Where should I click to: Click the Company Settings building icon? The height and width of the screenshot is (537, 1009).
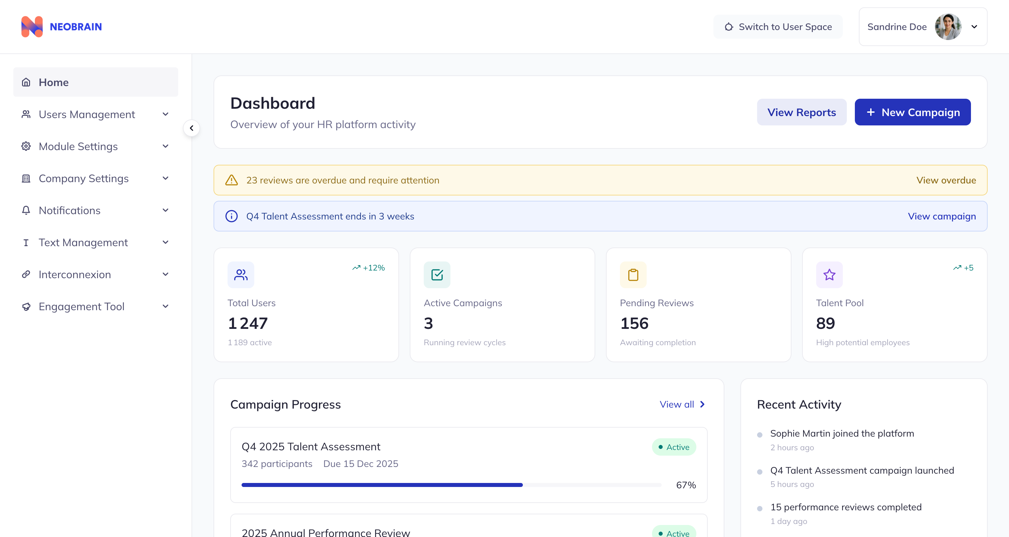26,178
